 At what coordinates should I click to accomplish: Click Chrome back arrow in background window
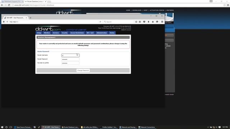(2, 5)
